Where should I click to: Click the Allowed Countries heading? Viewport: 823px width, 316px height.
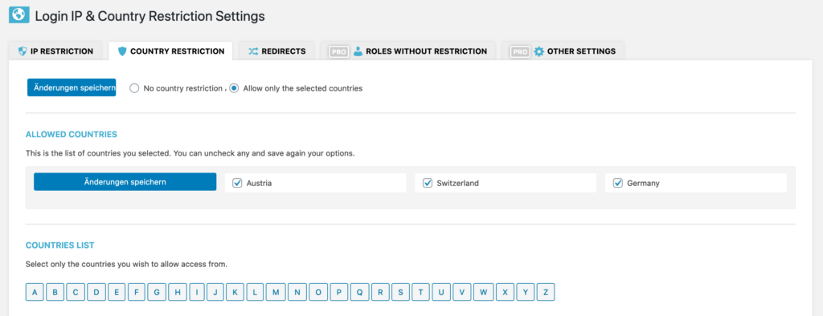72,135
